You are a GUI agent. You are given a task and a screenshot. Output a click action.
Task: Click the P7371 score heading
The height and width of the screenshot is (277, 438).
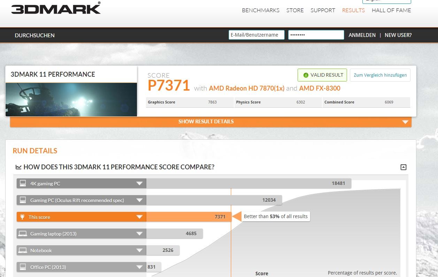coord(169,85)
